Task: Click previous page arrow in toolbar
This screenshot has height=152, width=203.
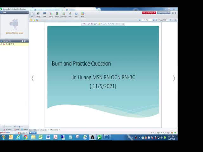Action: coord(156,20)
